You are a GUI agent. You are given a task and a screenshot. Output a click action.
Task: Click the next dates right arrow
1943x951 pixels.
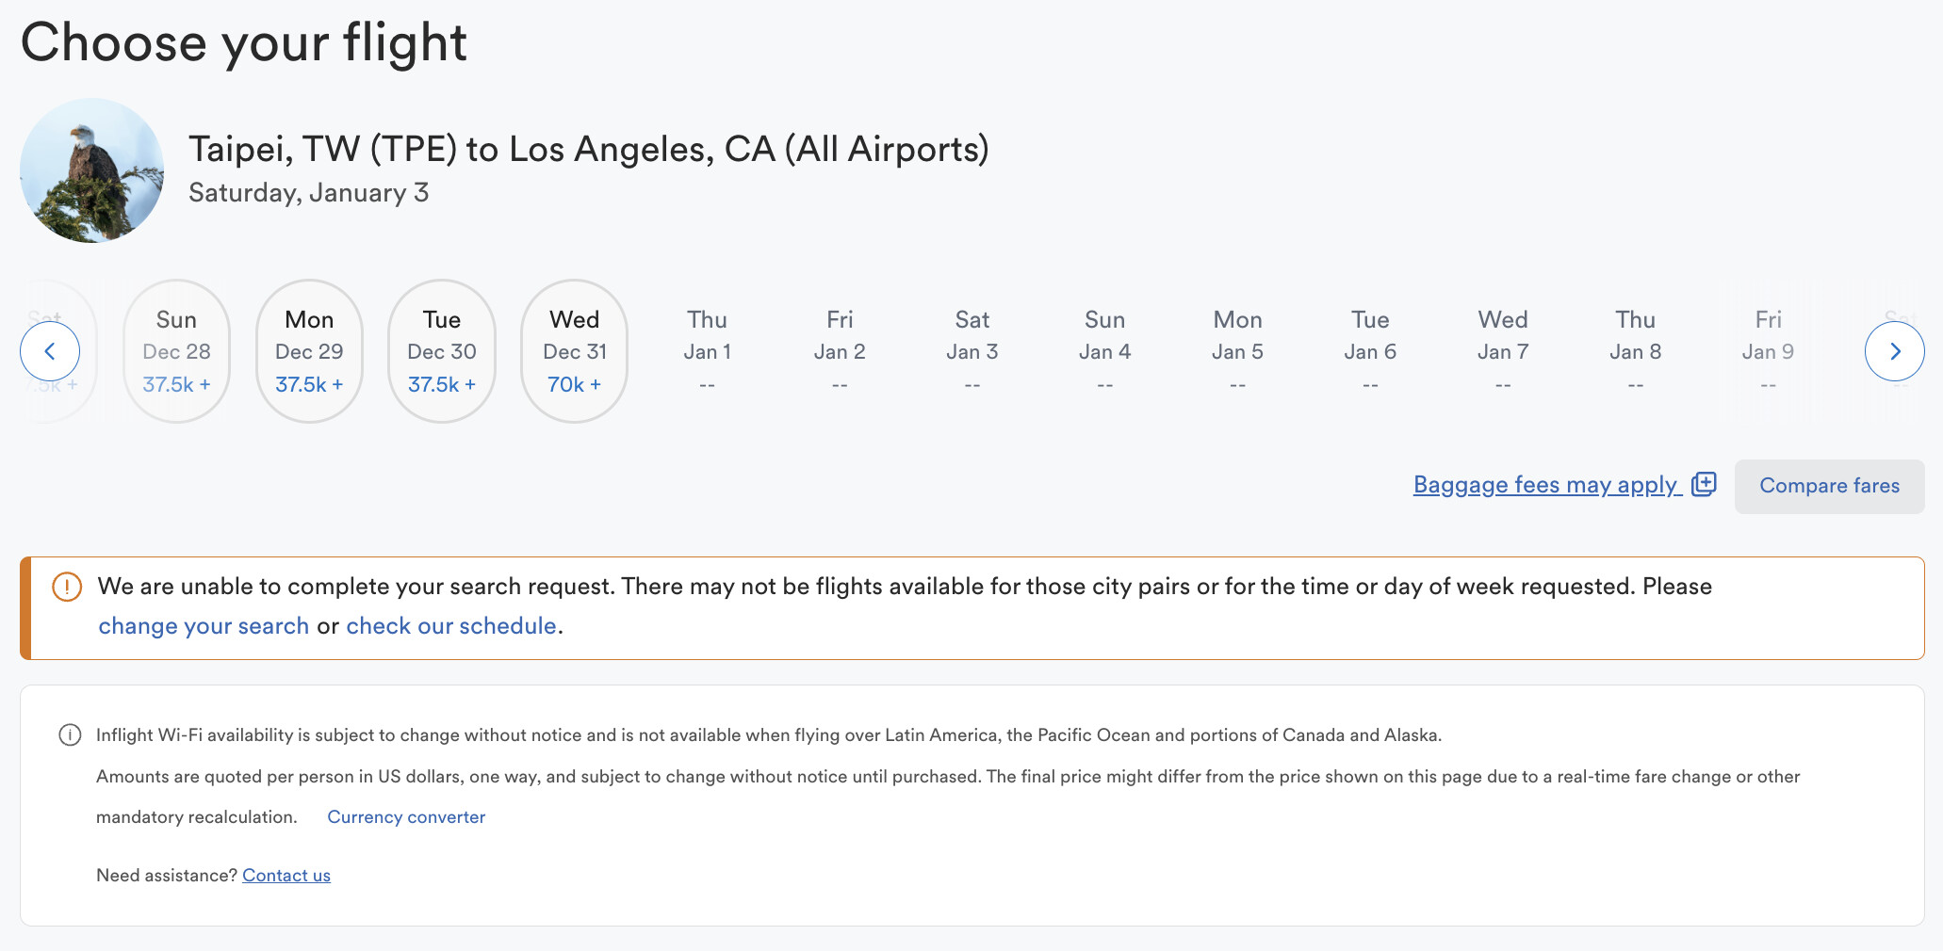pos(1894,351)
